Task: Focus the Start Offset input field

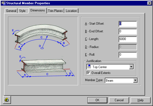Action: coord(128,24)
